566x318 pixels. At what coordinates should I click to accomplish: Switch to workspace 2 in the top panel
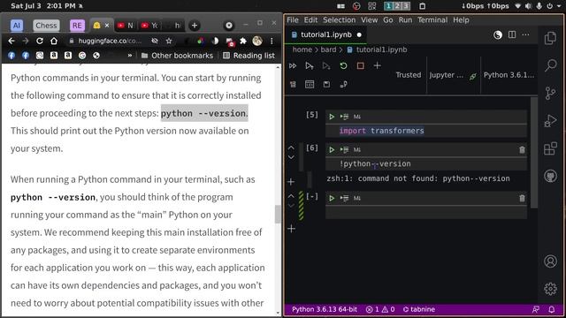397,6
